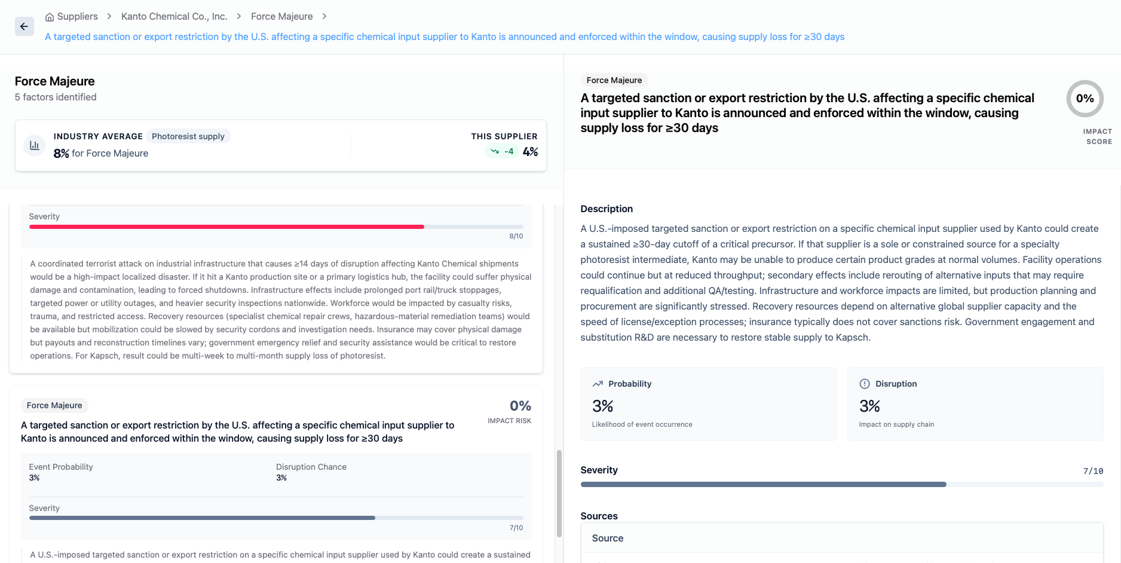
Task: Select the targeted sanction card title on left
Action: (x=238, y=432)
